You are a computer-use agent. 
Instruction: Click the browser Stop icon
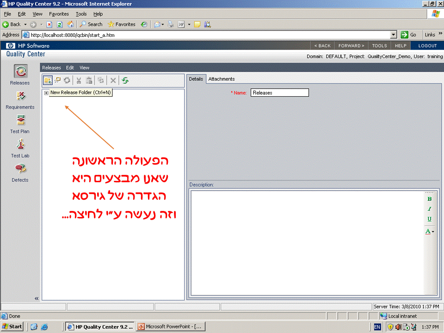click(49, 25)
